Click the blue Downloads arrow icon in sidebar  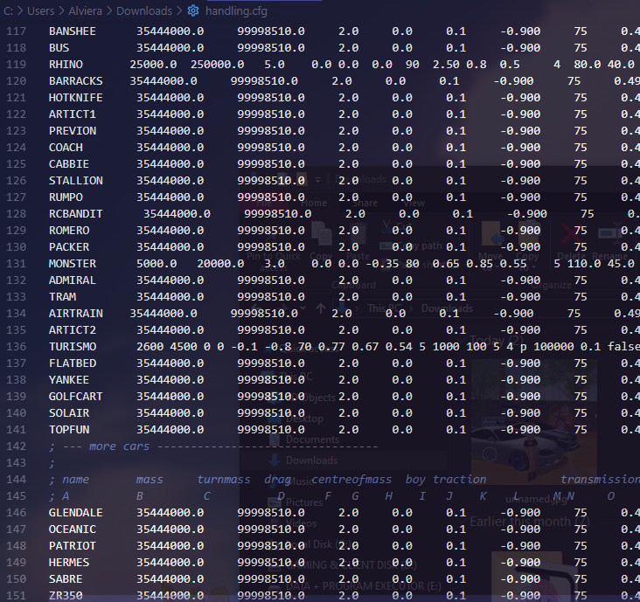click(273, 460)
